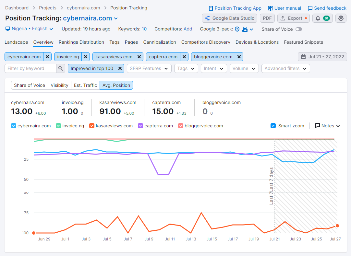Uncheck invoice.ng legend checkbox
The width and height of the screenshot is (351, 256).
pos(58,126)
